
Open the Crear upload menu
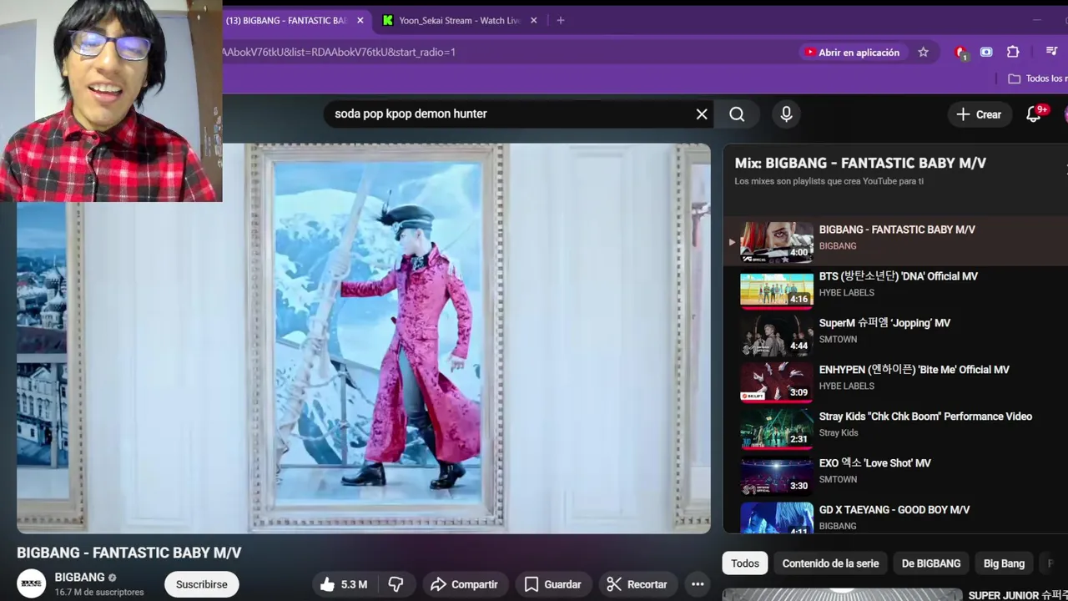click(980, 114)
